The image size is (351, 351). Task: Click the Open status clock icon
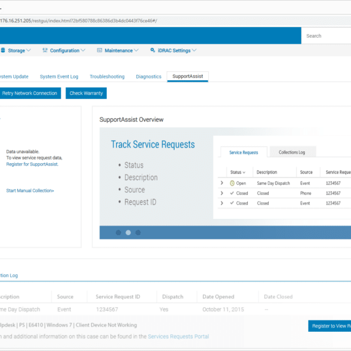click(232, 183)
